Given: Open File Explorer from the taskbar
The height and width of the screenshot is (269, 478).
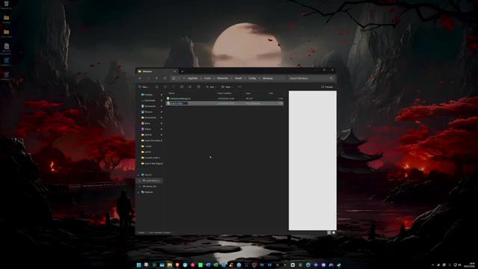Looking at the screenshot, I should point(170,265).
